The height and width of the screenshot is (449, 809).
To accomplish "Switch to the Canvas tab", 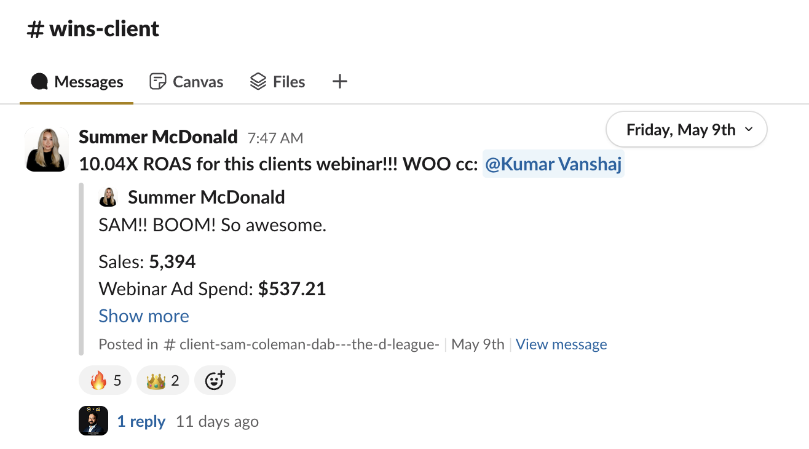I will 186,82.
